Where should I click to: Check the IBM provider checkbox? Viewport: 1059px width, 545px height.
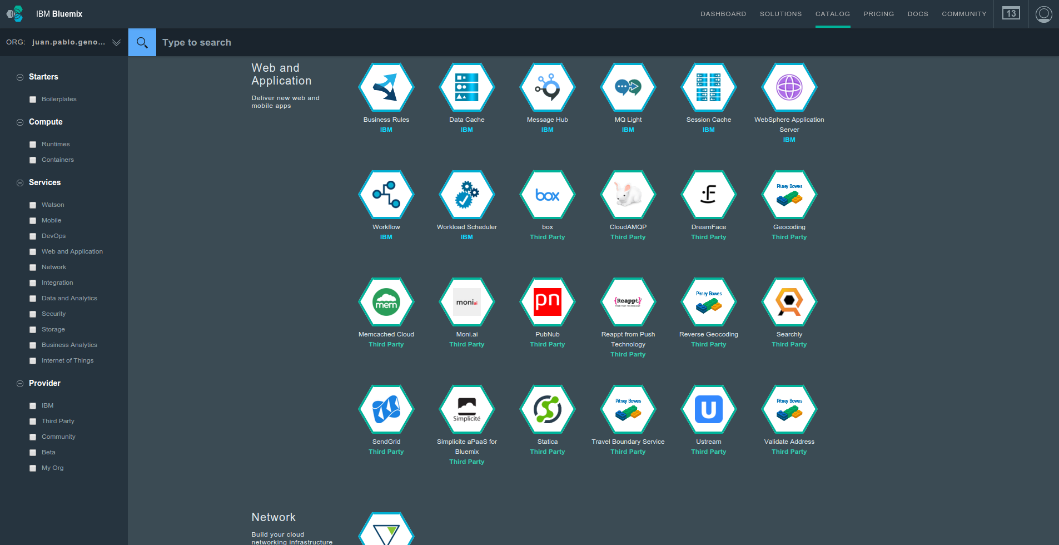tap(33, 406)
